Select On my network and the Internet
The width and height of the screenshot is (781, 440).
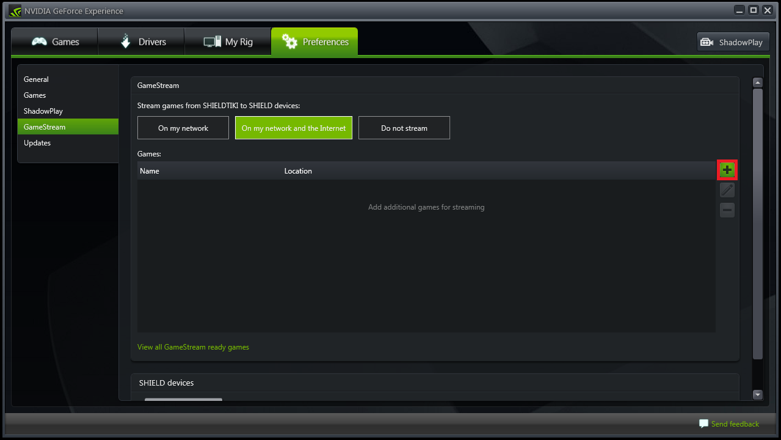coord(294,128)
